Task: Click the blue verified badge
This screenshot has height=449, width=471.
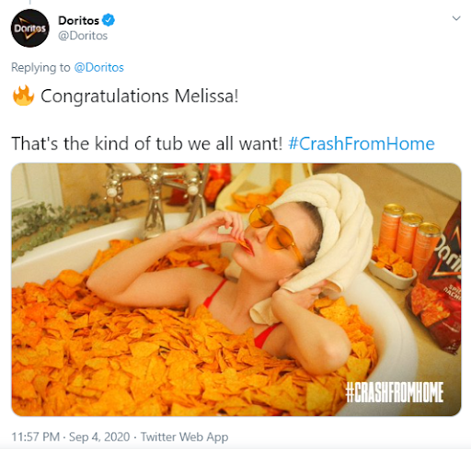Action: pyautogui.click(x=109, y=20)
